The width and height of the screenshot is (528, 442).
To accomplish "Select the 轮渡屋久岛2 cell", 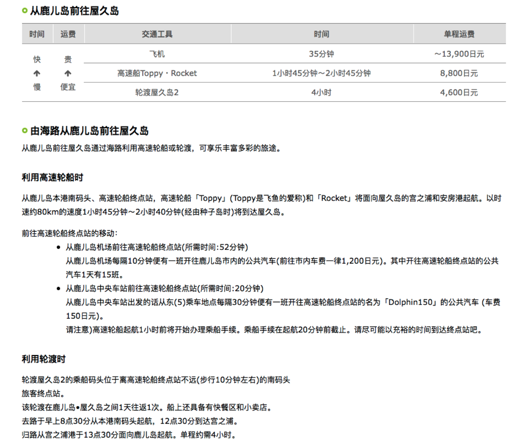I will [157, 92].
